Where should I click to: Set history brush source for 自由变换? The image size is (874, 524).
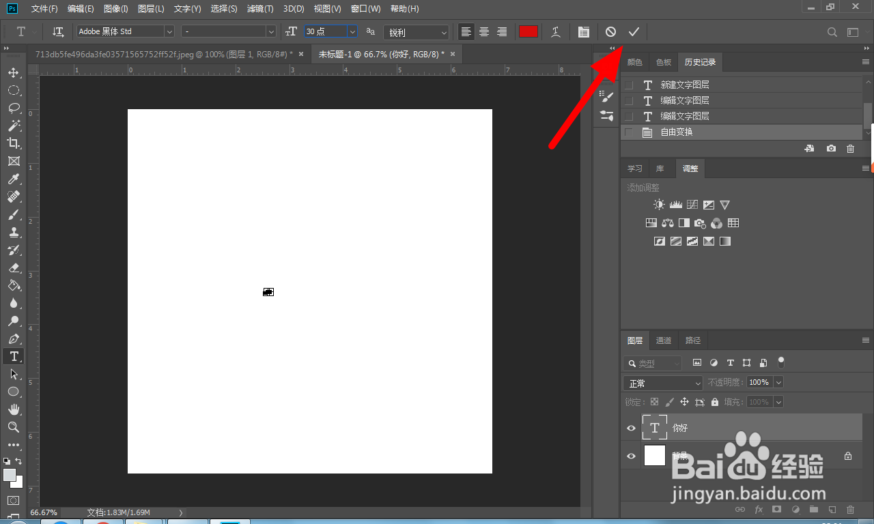click(x=629, y=132)
